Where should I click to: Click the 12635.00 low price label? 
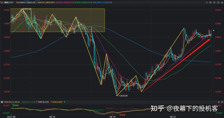click(123, 96)
